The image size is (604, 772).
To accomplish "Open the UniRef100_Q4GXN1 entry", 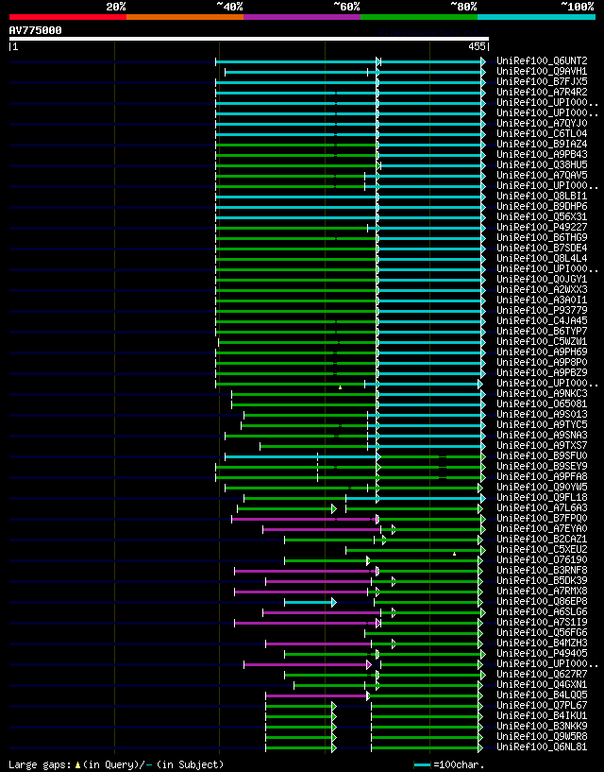I will pyautogui.click(x=542, y=685).
